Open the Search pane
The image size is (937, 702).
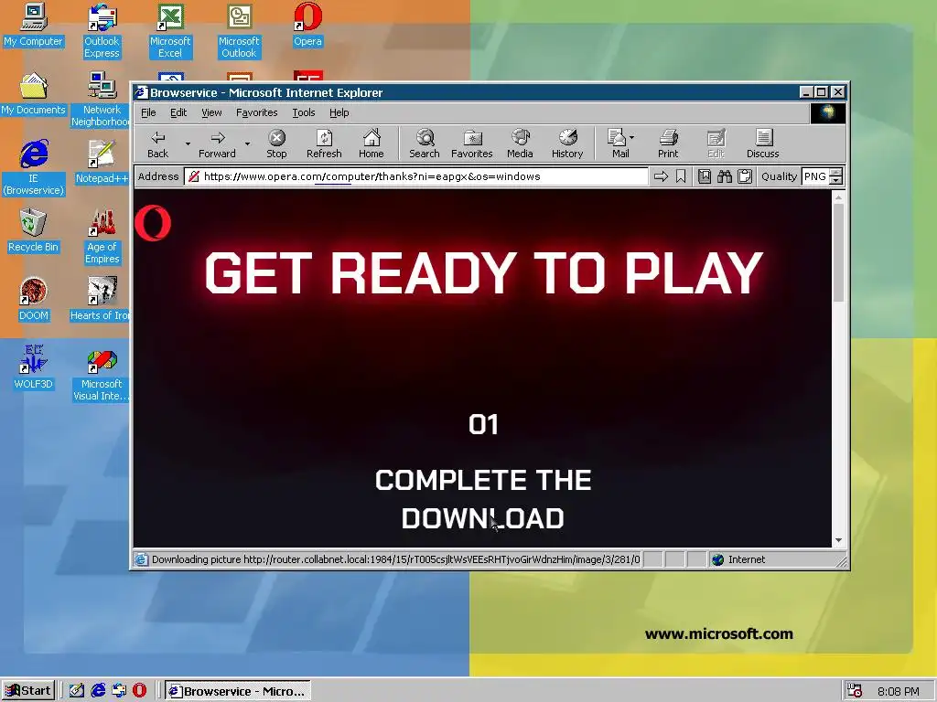[x=425, y=144]
